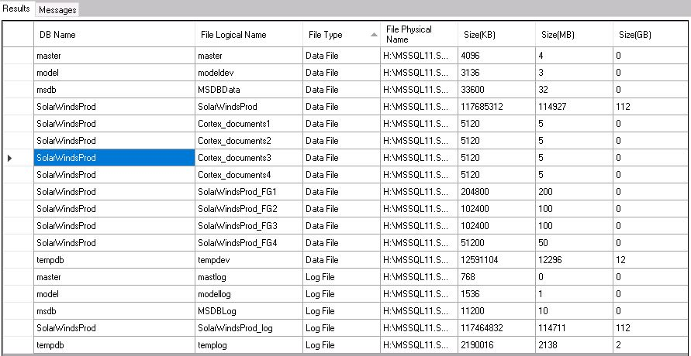This screenshot has width=691, height=356.
Task: Select the 'SolarWindsProd_FG3' cell
Action: tap(249, 226)
